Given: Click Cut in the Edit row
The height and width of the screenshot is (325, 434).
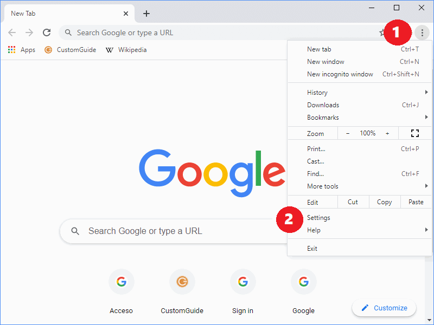Looking at the screenshot, I should [353, 202].
